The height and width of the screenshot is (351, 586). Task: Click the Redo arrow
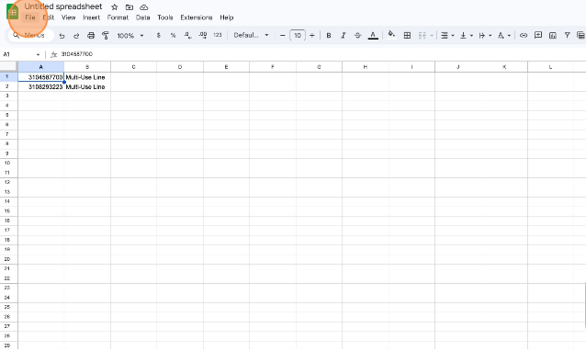(x=76, y=36)
